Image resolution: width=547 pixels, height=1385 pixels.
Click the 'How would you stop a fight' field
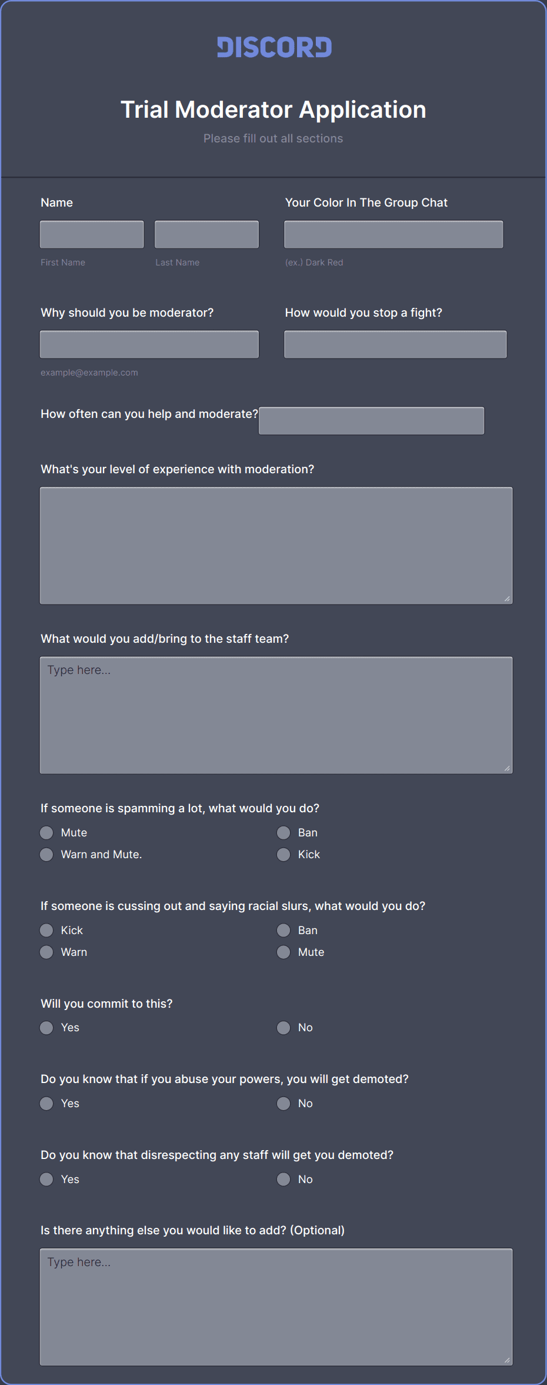395,344
